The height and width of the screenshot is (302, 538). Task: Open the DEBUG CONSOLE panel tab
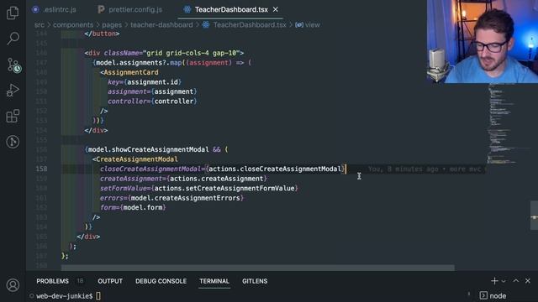pos(161,281)
